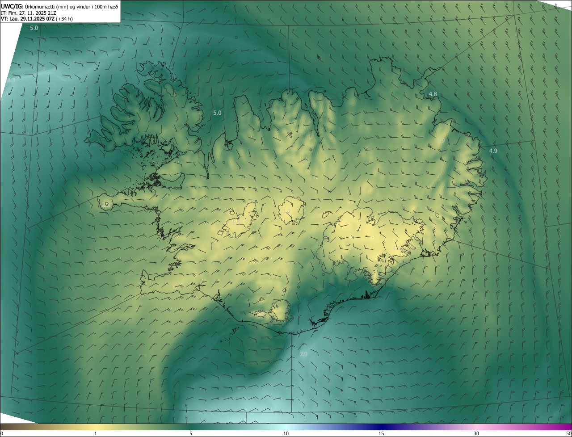Click the 5 tick on the color scale
The height and width of the screenshot is (437, 572).
click(x=191, y=433)
